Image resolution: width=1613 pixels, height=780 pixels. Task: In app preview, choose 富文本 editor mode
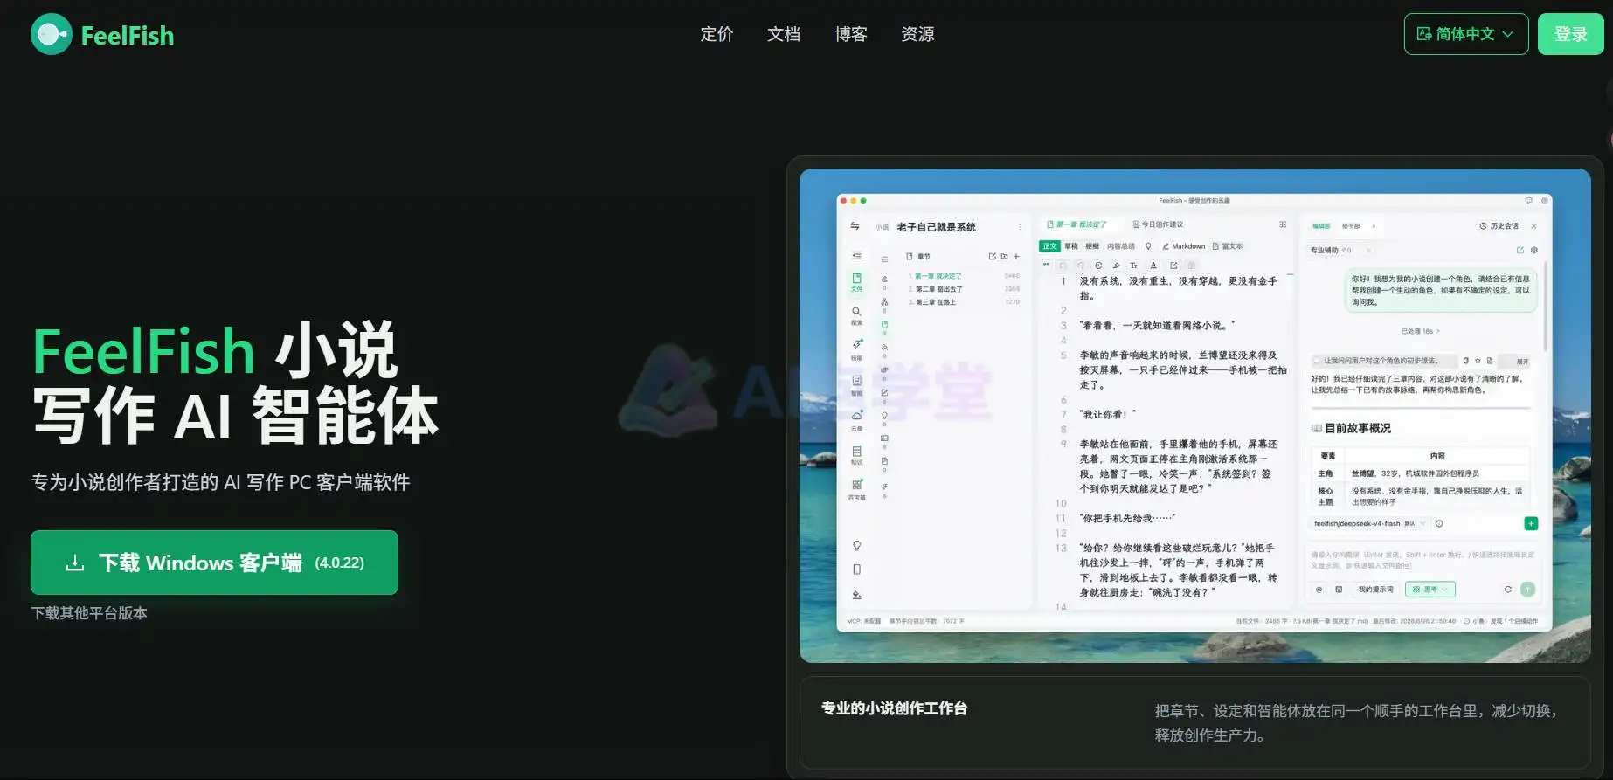tap(1227, 246)
